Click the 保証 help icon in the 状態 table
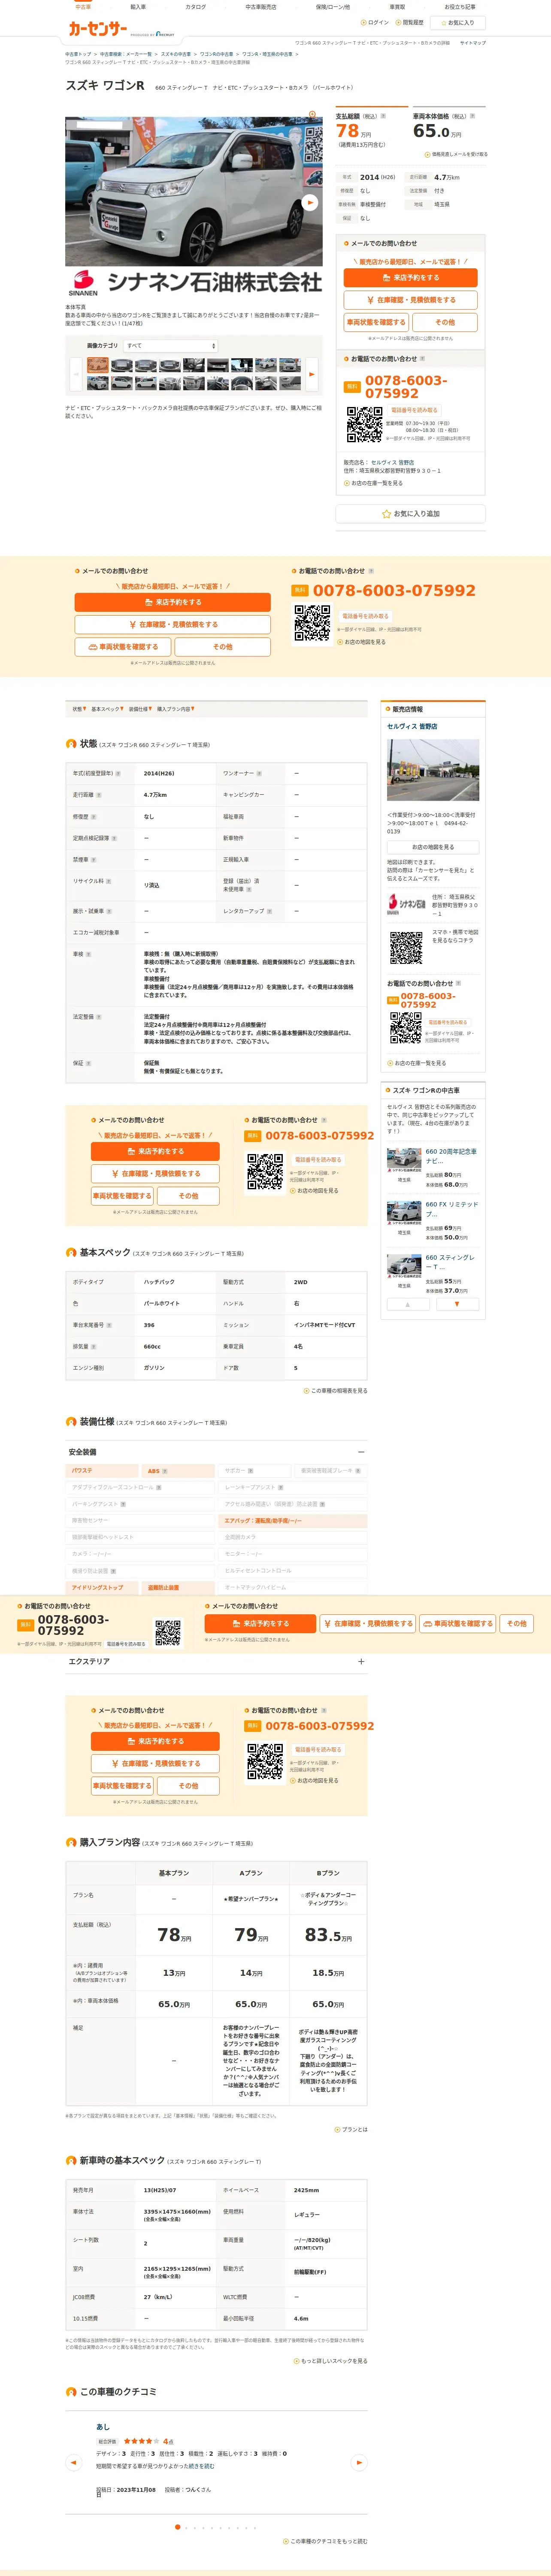 [x=89, y=1063]
